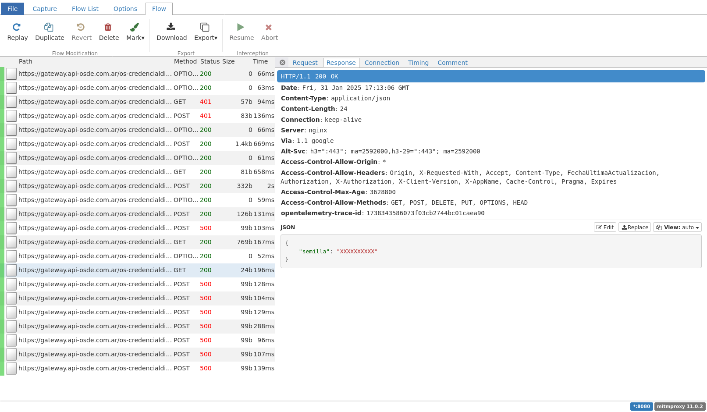
Task: Click the *:8080 status badge
Action: point(641,406)
